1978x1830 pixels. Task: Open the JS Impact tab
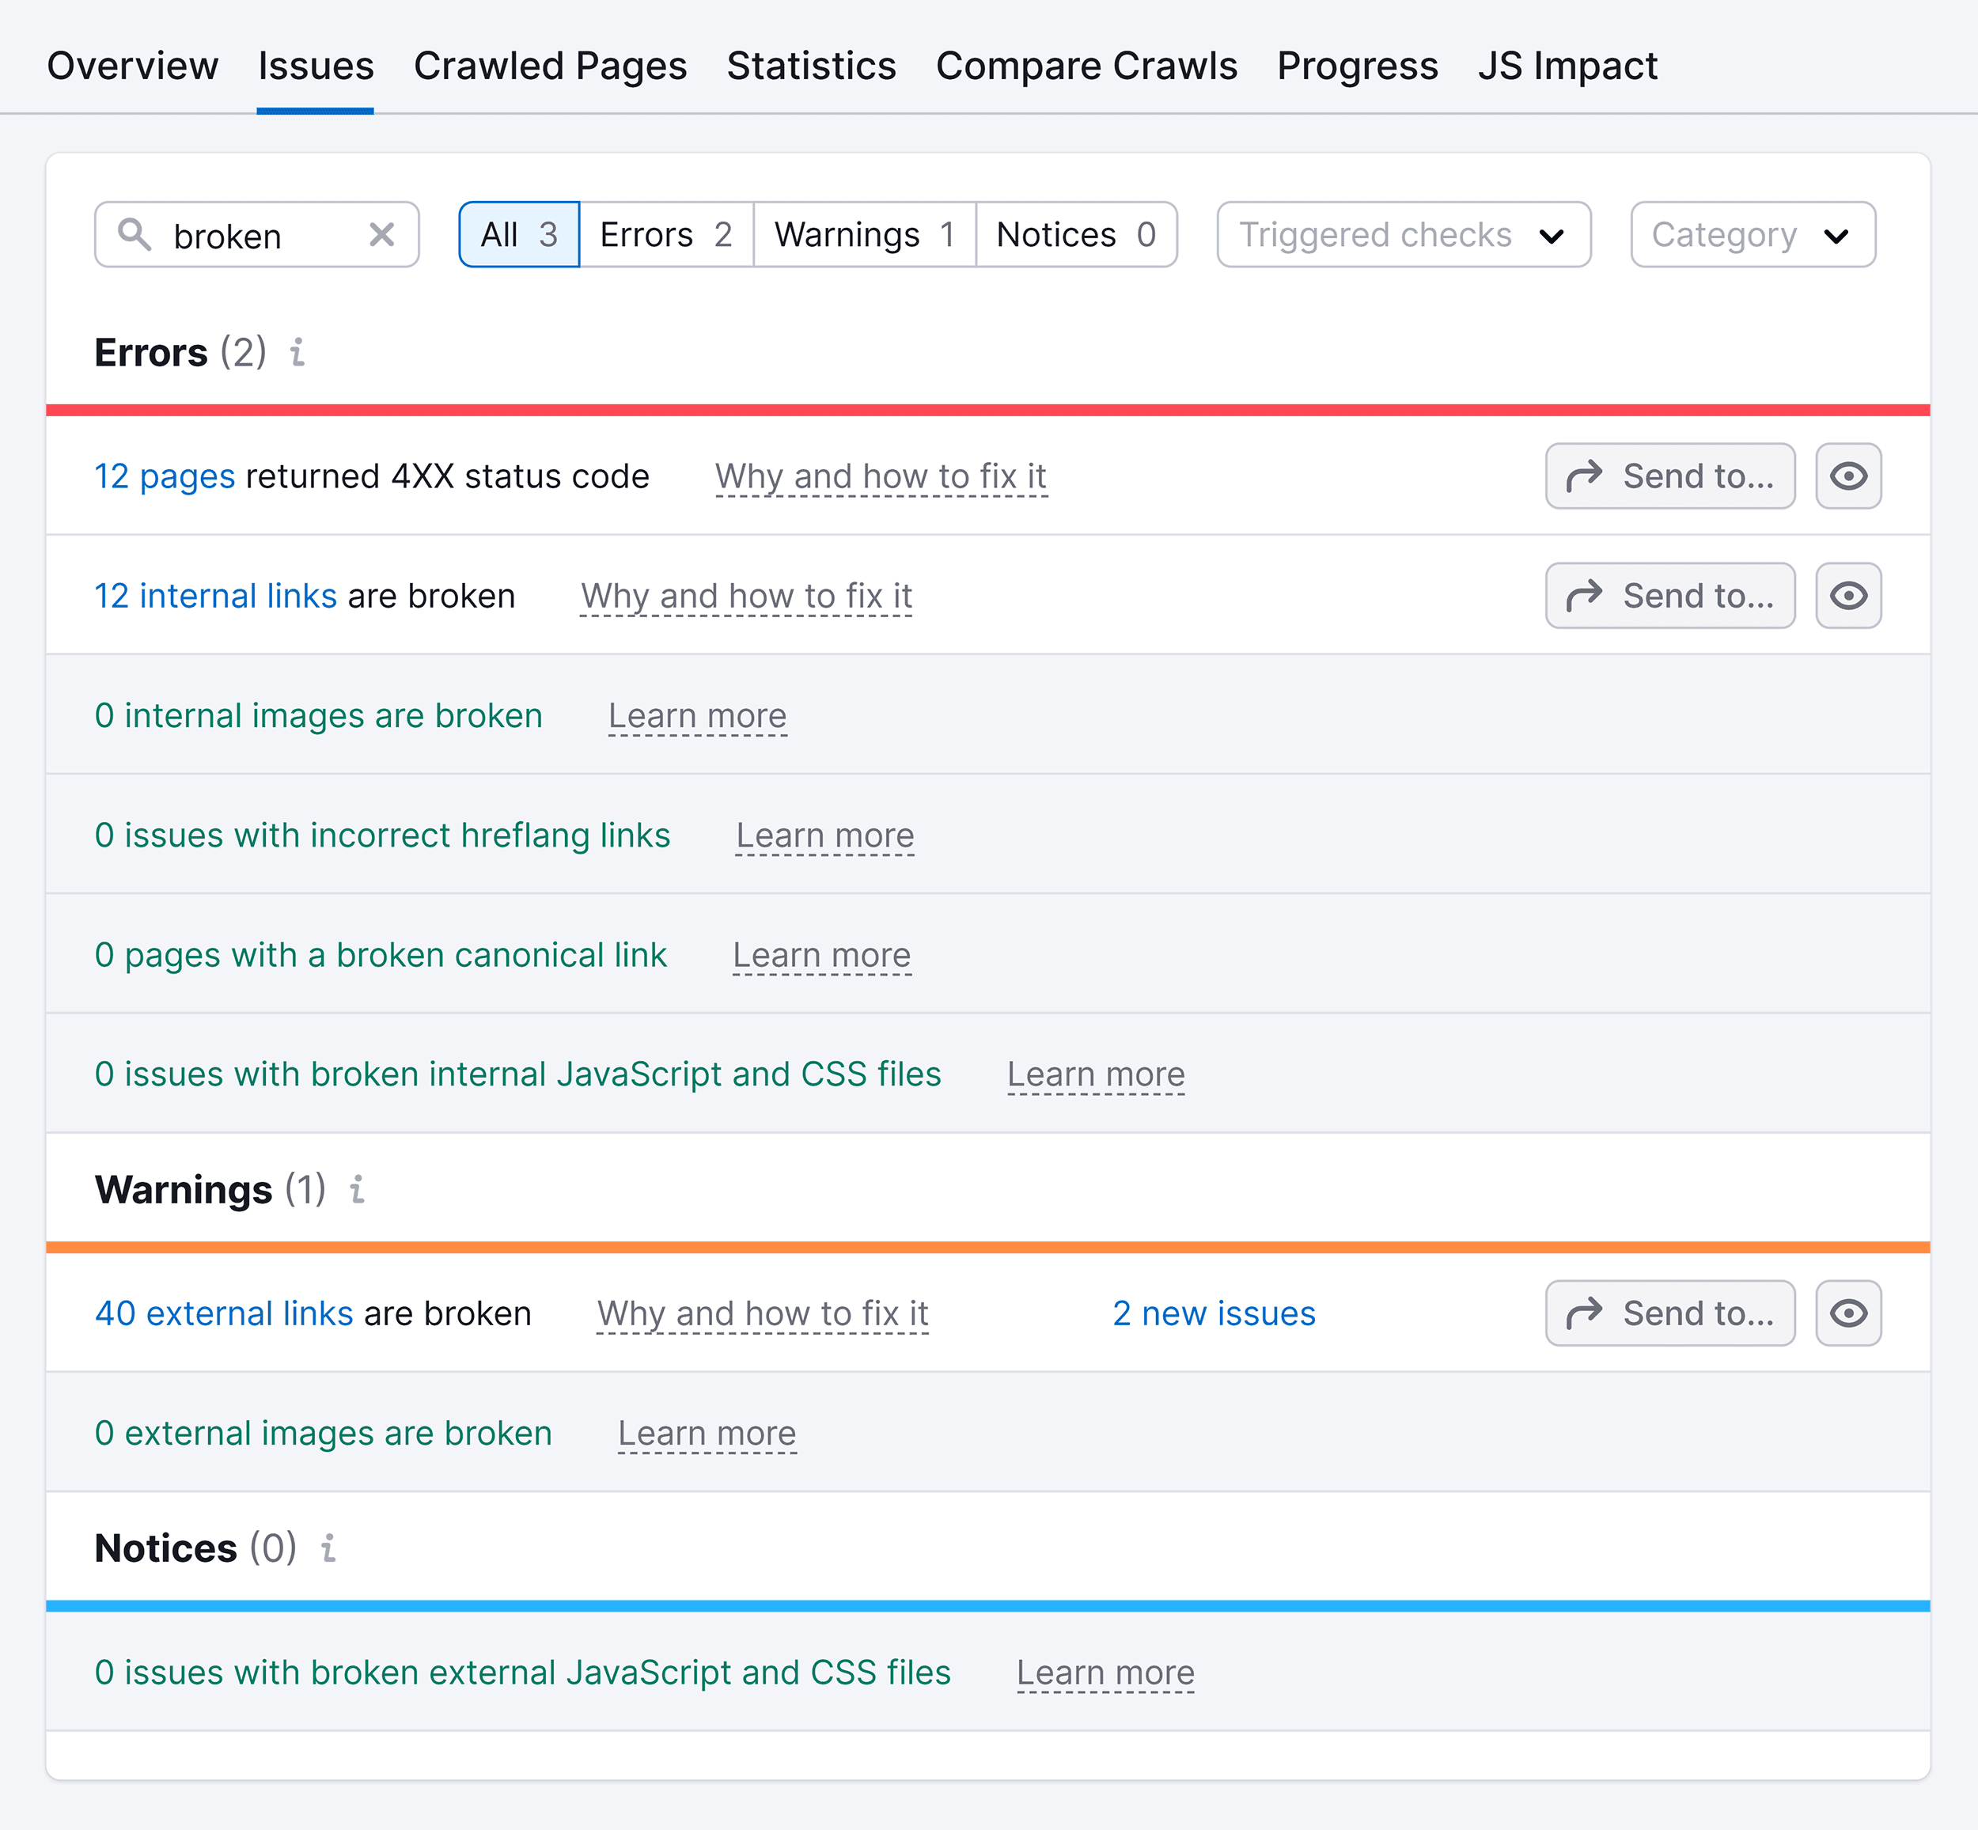coord(1567,66)
